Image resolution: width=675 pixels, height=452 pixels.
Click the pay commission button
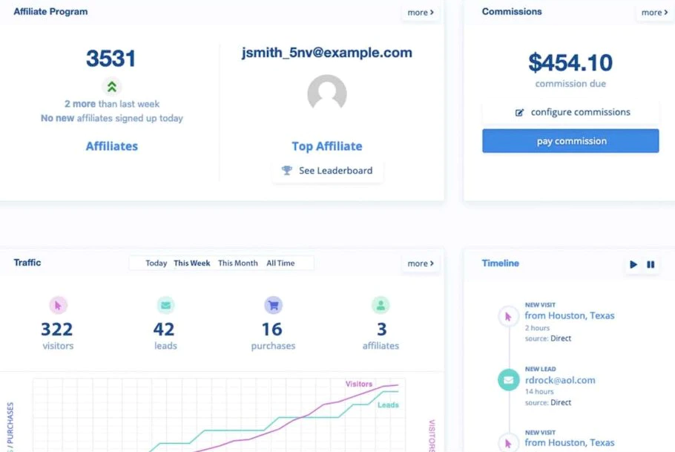(570, 141)
